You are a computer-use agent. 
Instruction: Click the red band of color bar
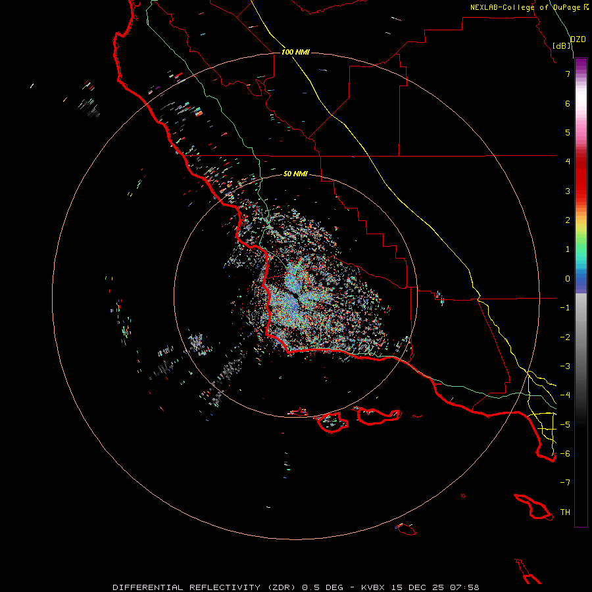pos(581,176)
